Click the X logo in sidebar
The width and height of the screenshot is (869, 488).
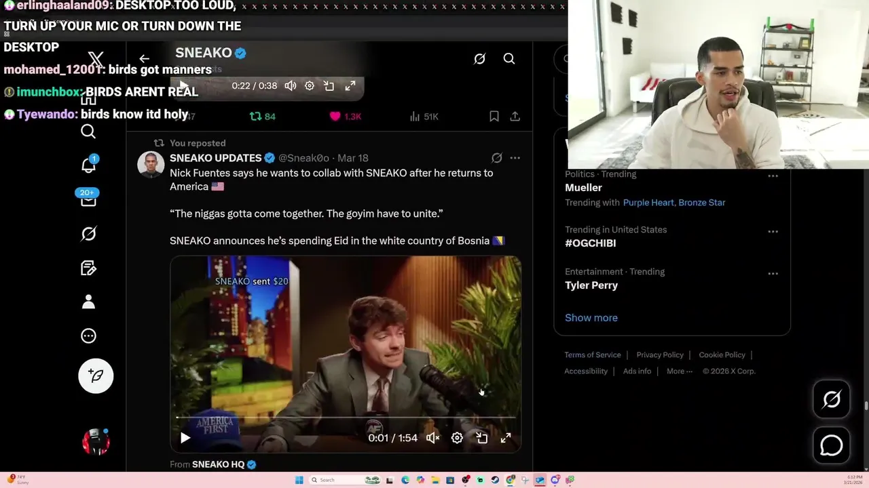click(96, 60)
